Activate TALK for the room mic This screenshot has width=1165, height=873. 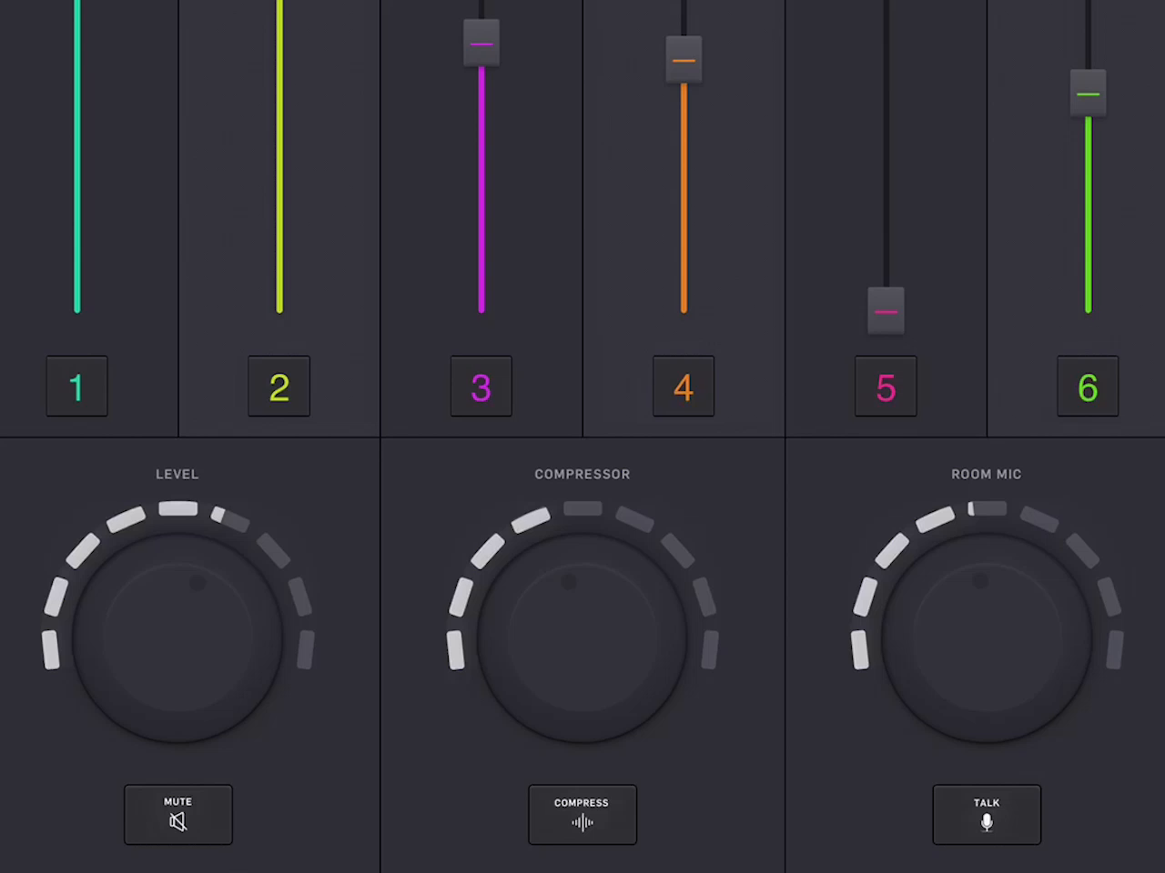(x=987, y=814)
